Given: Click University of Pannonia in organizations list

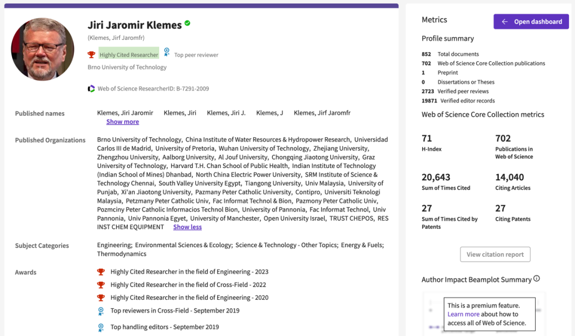Looking at the screenshot, I should click(274, 209).
